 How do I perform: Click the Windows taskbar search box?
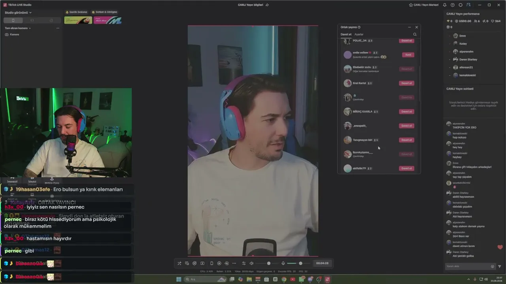pos(204,279)
